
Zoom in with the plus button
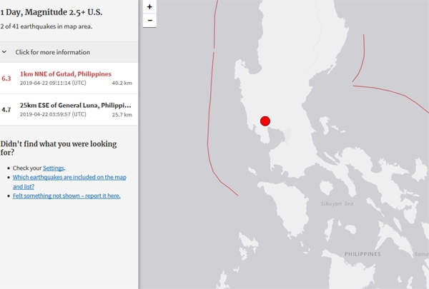tap(149, 6)
